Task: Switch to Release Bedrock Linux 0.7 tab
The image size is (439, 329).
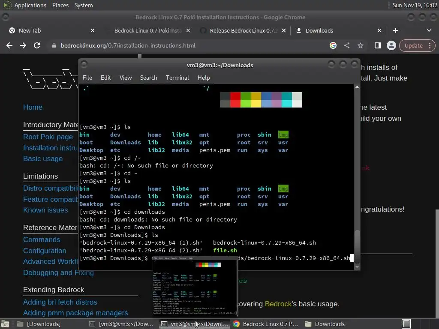Action: coord(243,30)
